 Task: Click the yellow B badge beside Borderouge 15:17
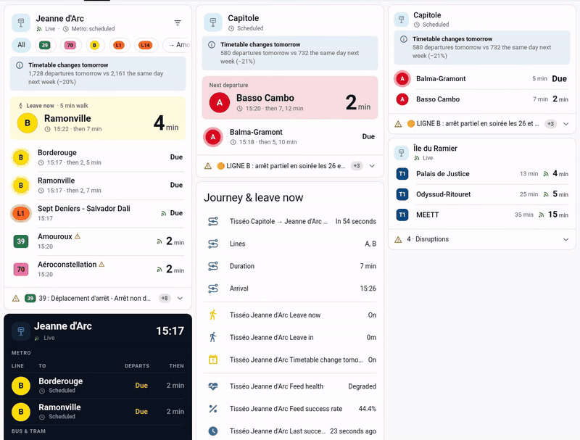[21, 157]
